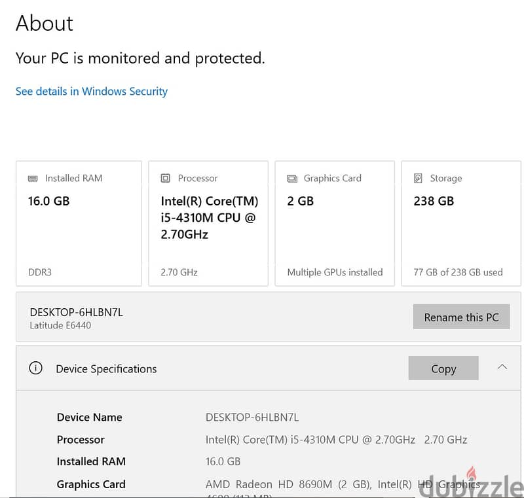
Task: Click Your PC is monitored and protected text
Action: (140, 58)
